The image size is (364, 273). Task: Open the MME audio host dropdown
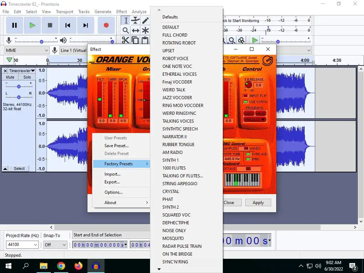point(27,50)
